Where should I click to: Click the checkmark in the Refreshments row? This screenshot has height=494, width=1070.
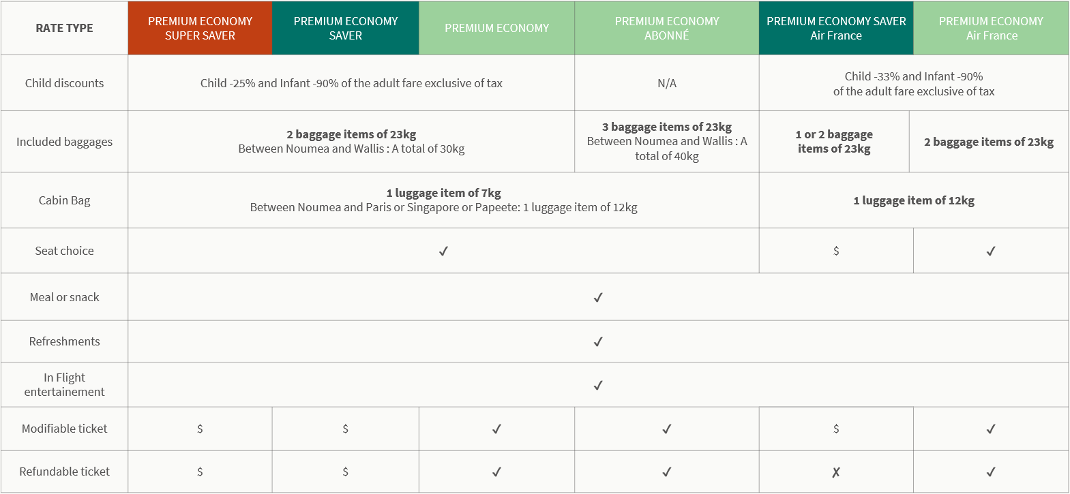(x=598, y=341)
